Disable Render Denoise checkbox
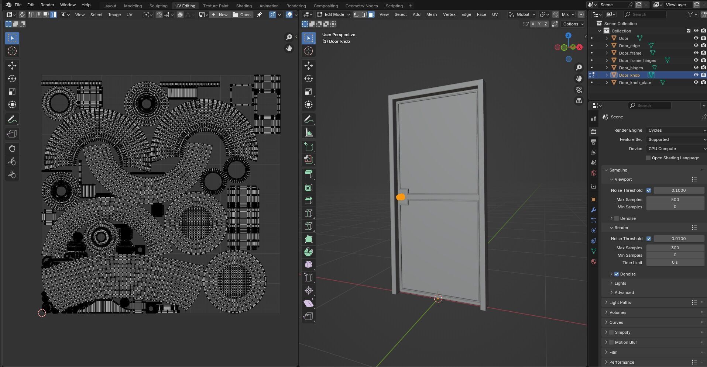 click(617, 274)
